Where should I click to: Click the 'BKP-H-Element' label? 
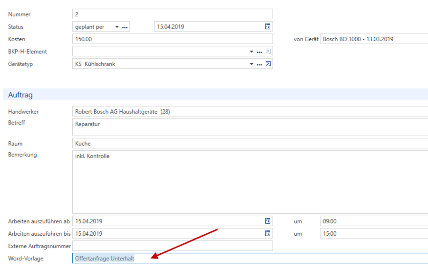(x=27, y=51)
